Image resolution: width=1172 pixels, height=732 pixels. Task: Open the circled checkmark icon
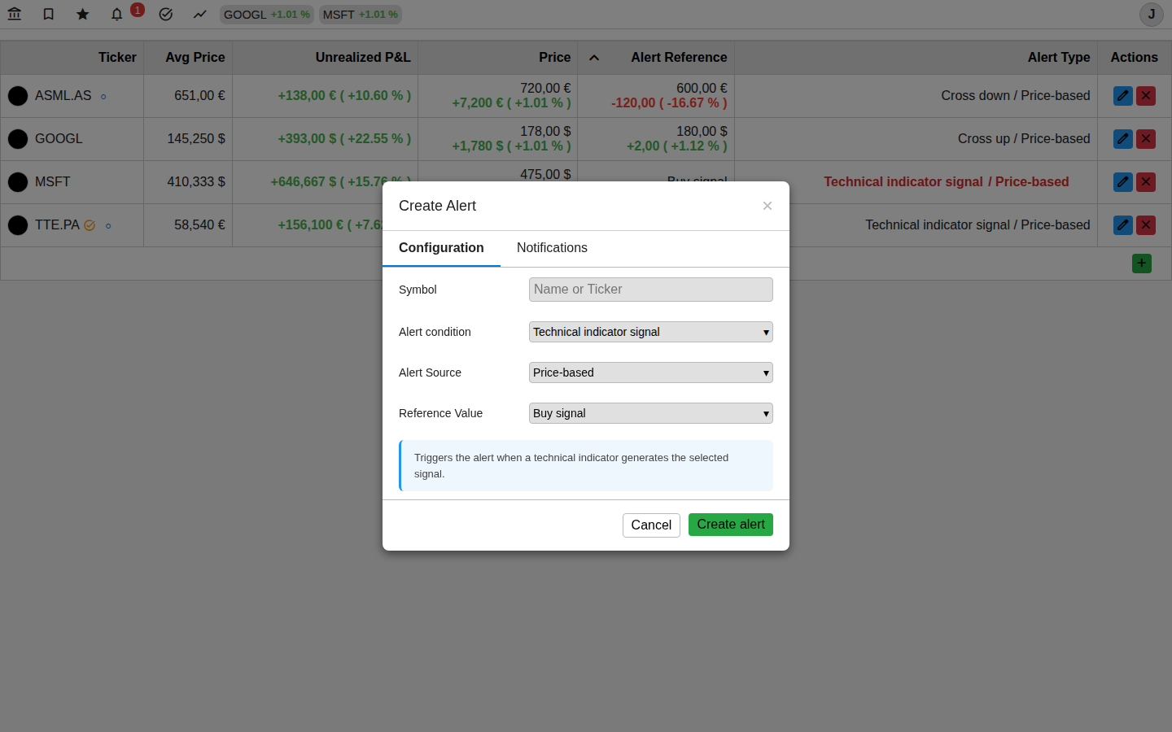166,14
